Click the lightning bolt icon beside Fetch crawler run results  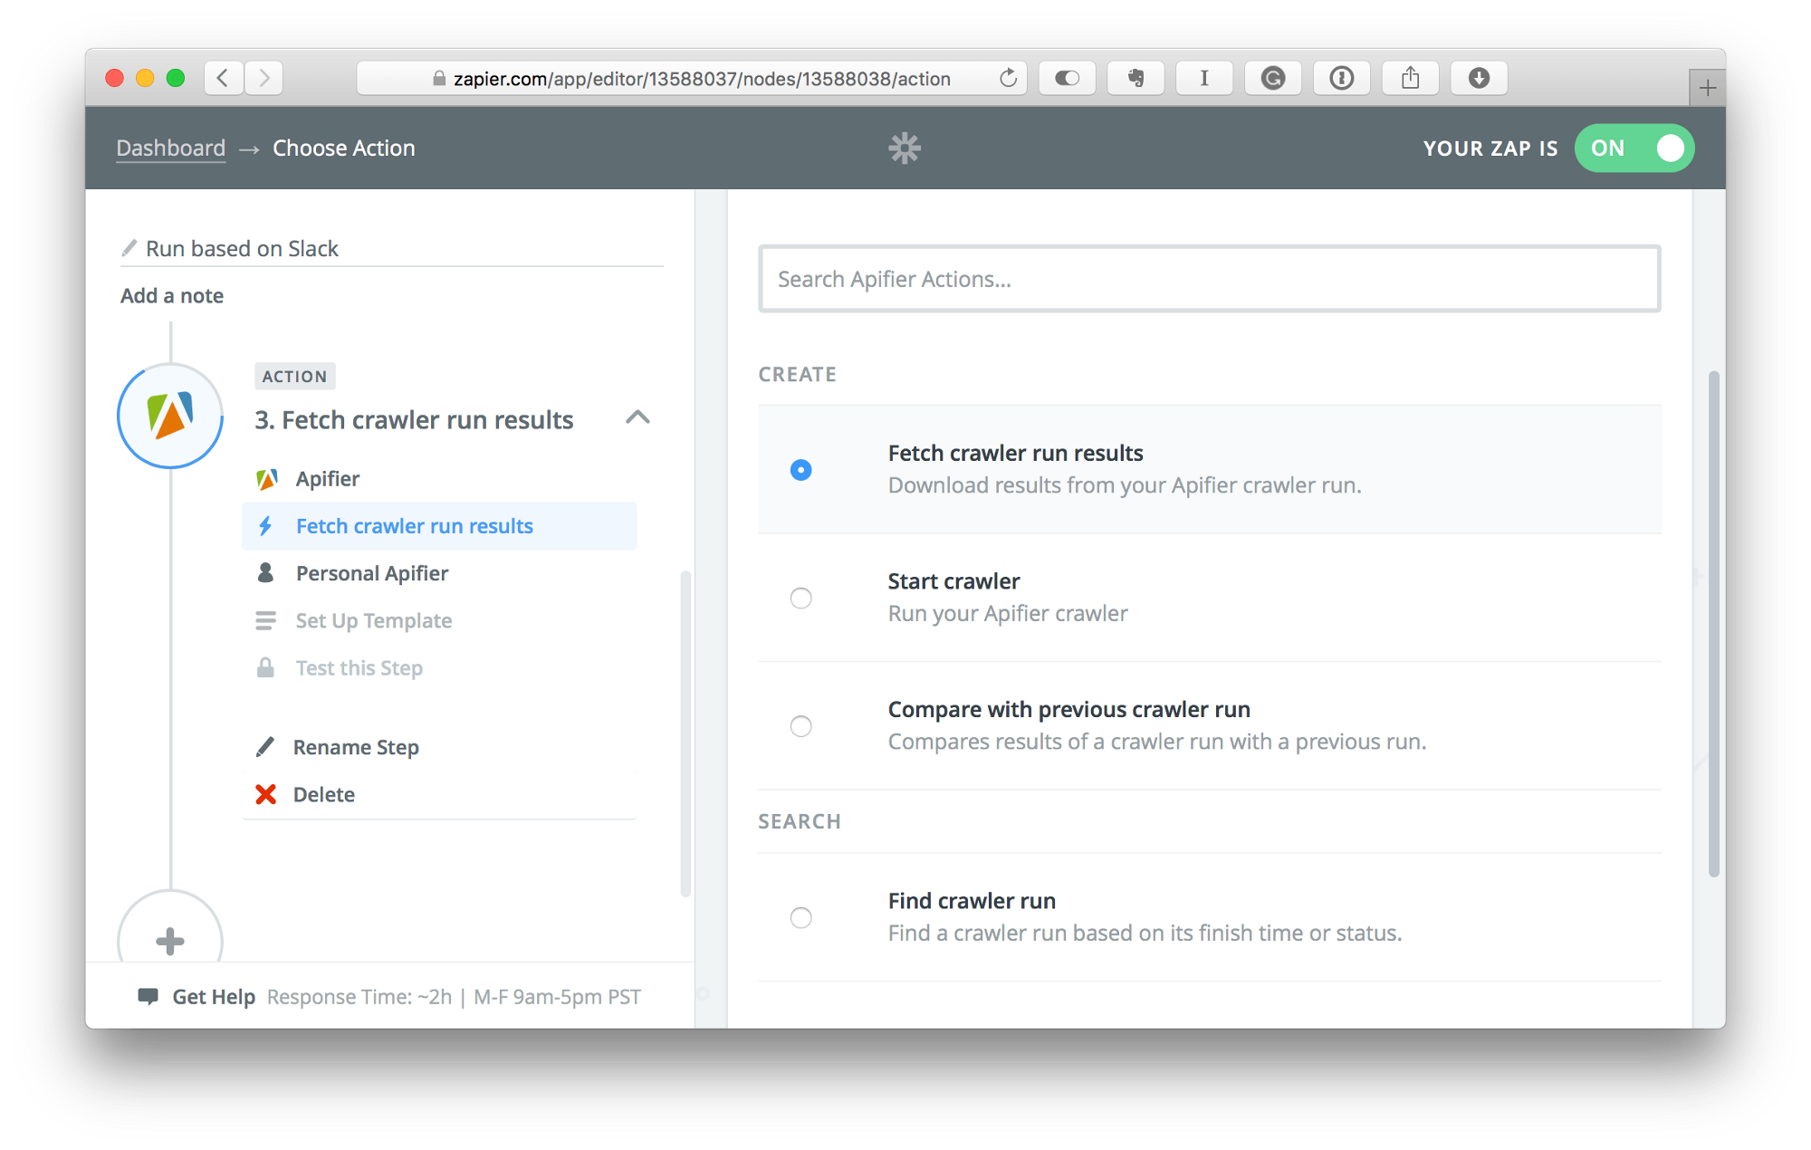267,525
